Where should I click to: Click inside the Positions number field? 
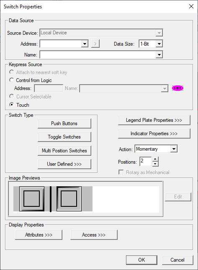(x=146, y=162)
